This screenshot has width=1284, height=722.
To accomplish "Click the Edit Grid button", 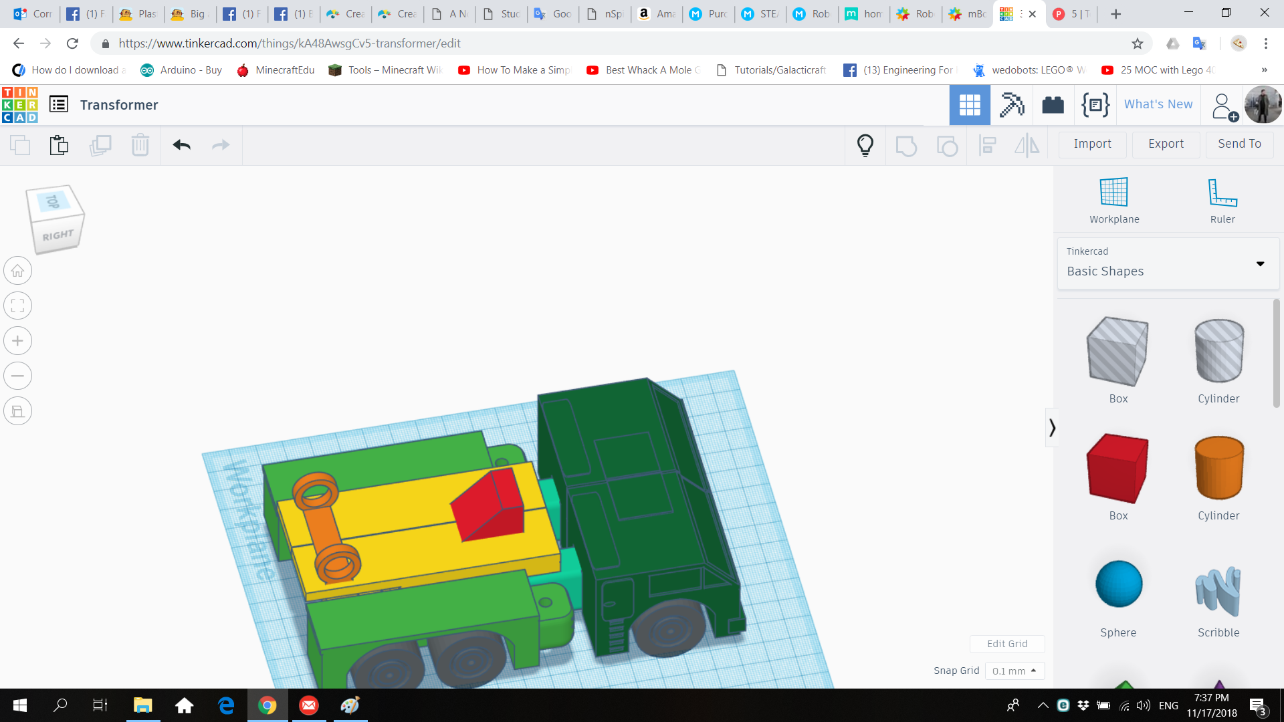I will coord(1006,644).
